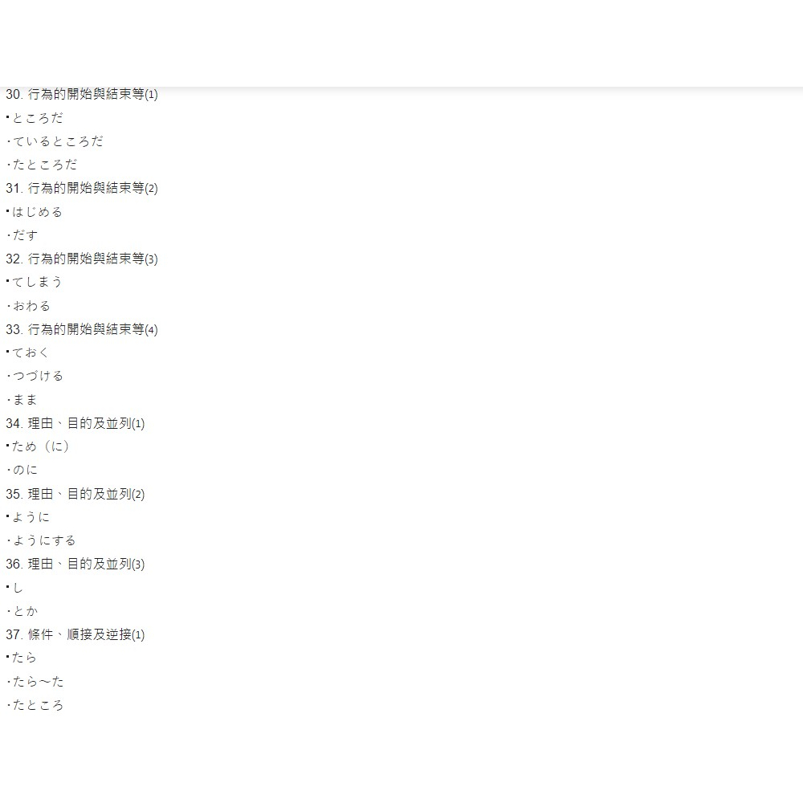
Task: Click the のに list entry
Action: tap(26, 470)
